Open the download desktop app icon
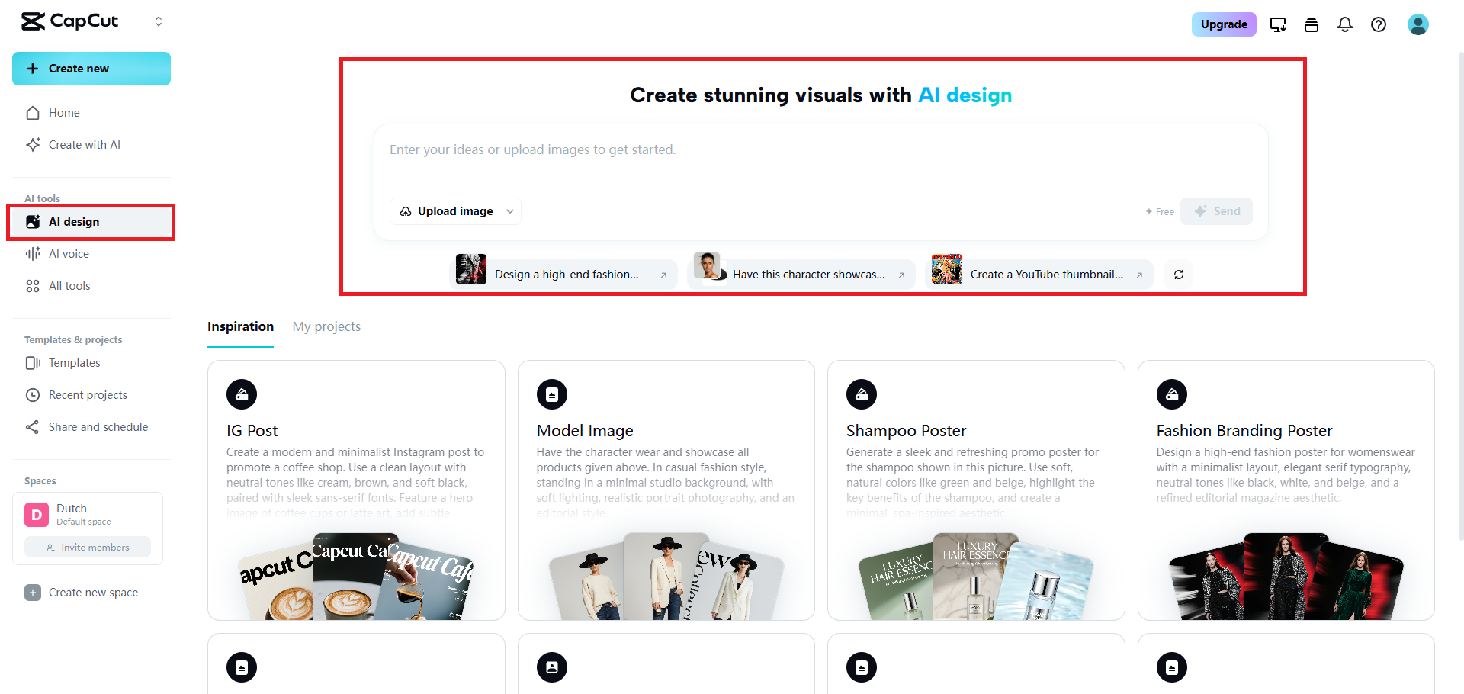 click(1278, 24)
